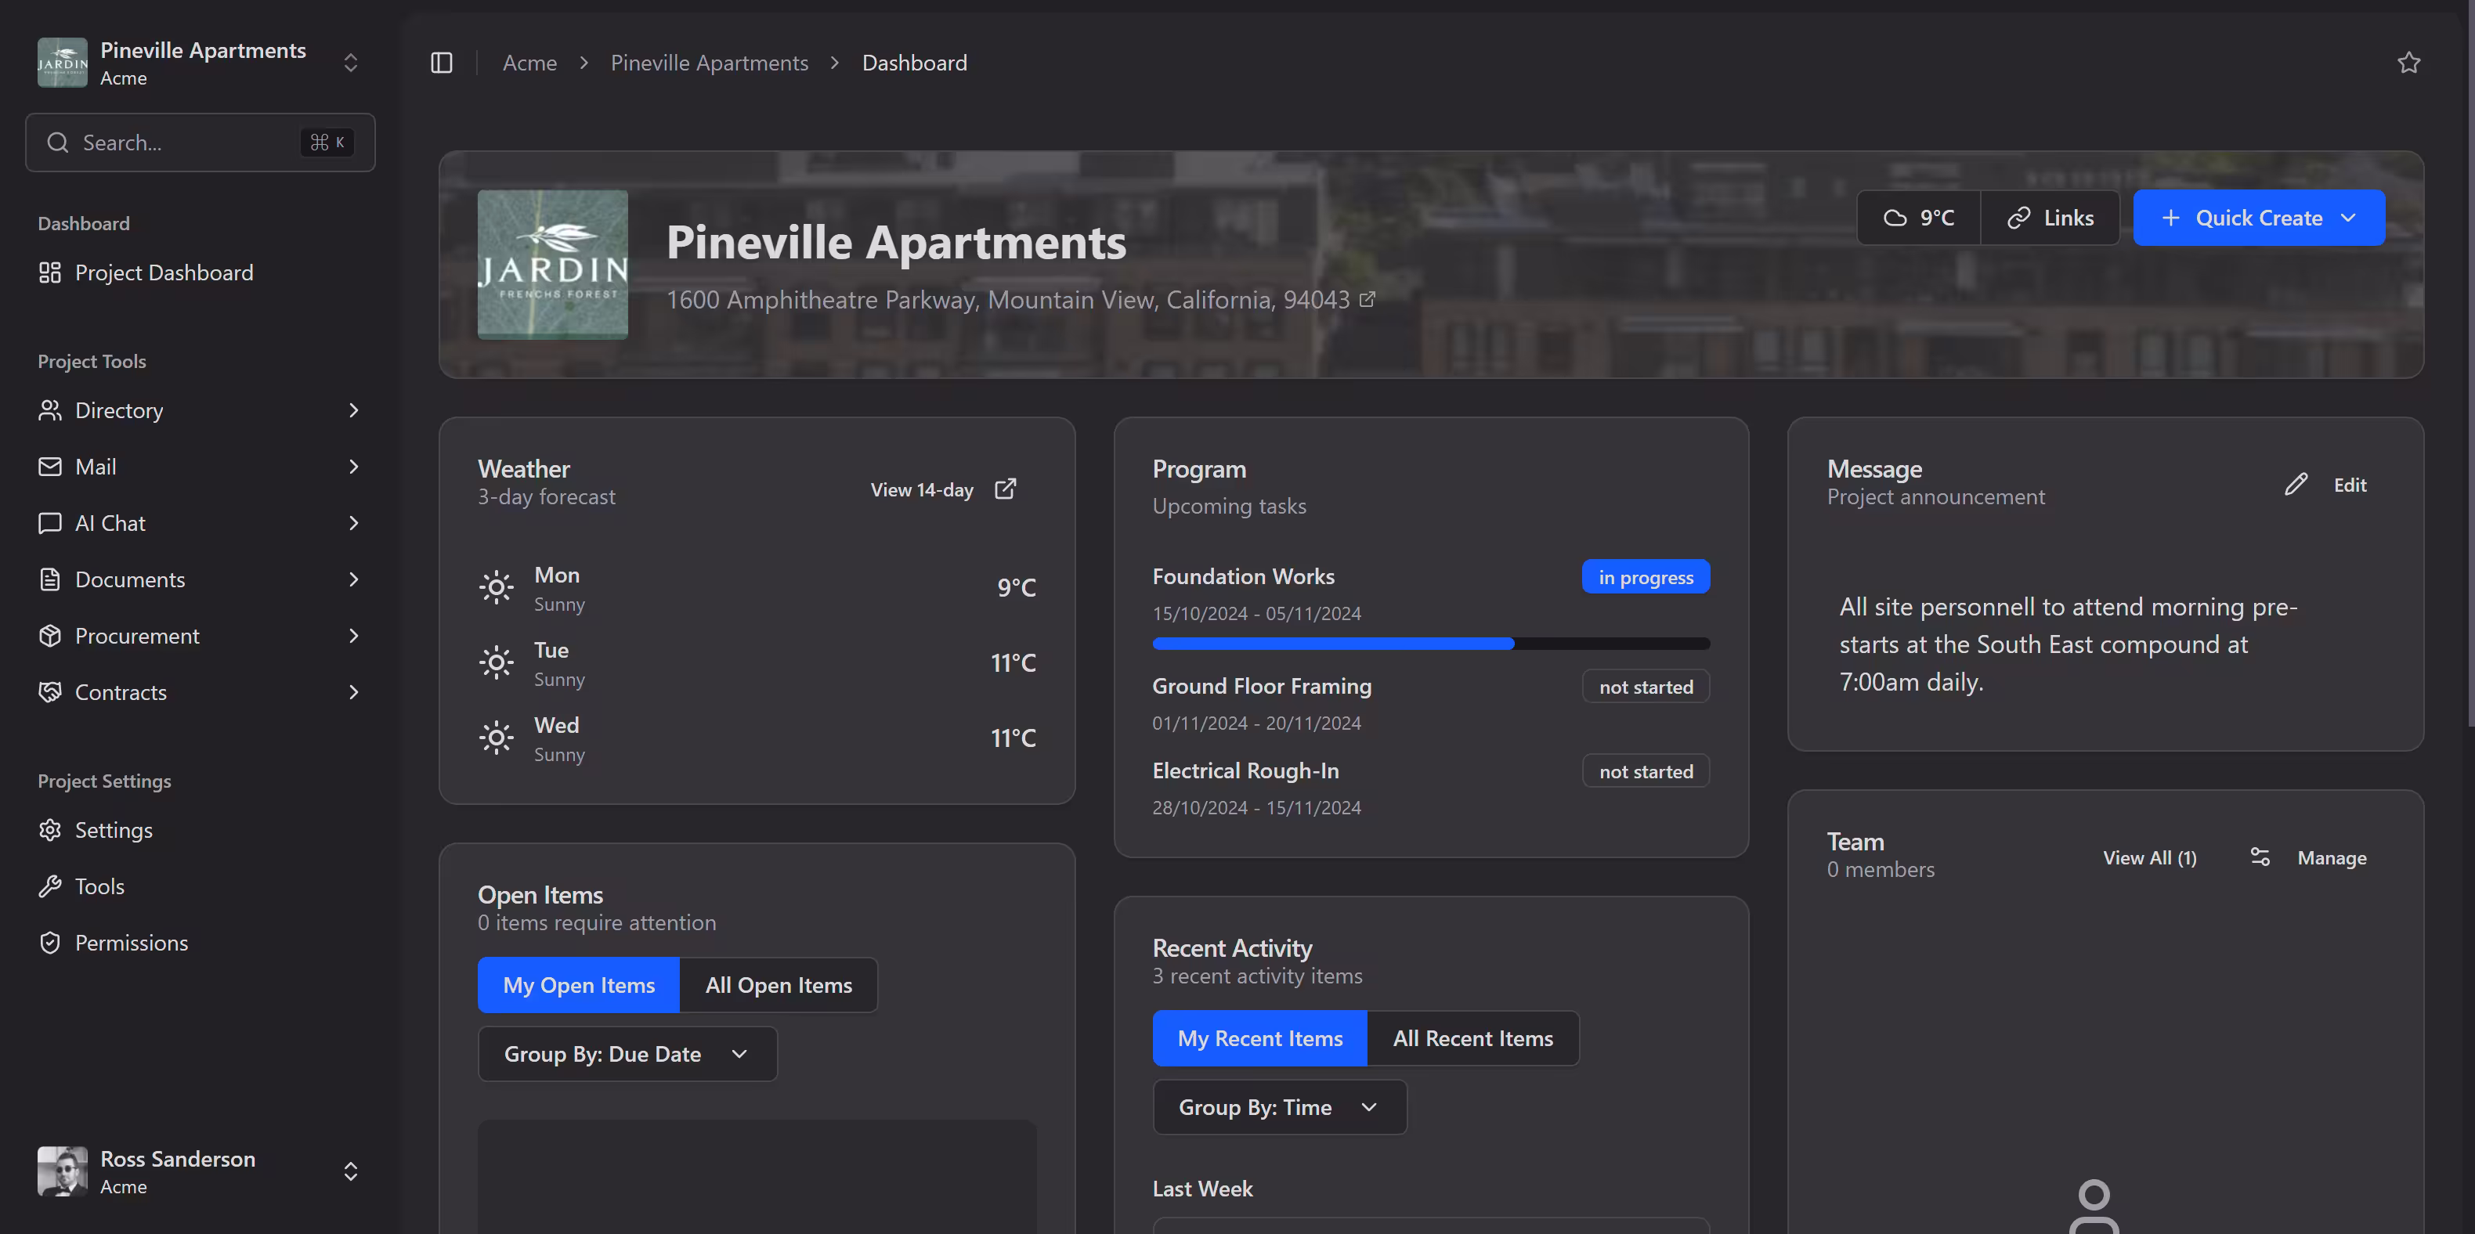Star this dashboard as favorite
The width and height of the screenshot is (2475, 1234).
[x=2408, y=63]
